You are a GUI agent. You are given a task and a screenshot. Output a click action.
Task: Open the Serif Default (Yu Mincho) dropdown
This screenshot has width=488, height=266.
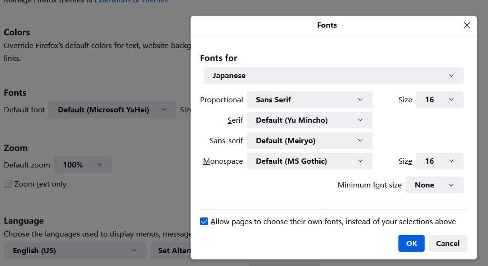click(309, 120)
